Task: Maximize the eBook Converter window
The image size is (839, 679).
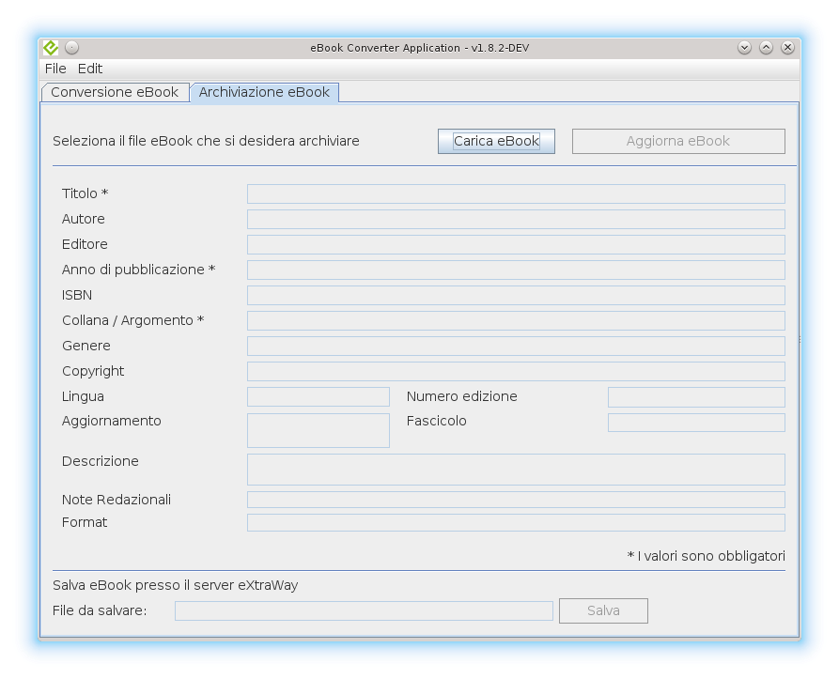Action: pyautogui.click(x=766, y=47)
